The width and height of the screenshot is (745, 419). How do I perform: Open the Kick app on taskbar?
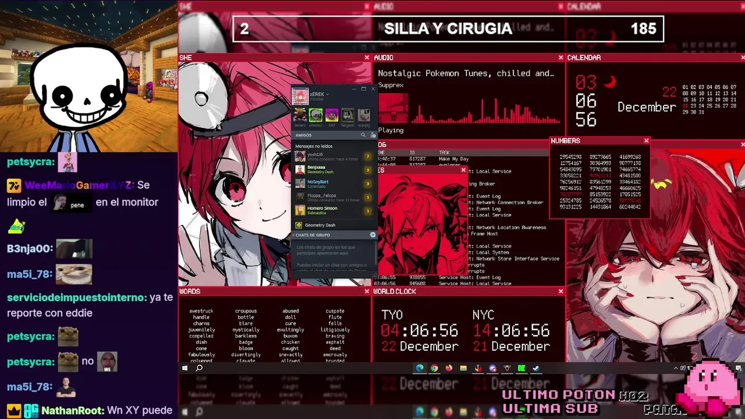(521, 368)
